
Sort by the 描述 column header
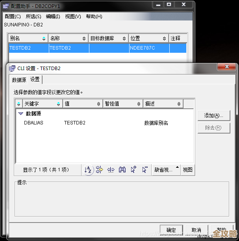point(163,104)
